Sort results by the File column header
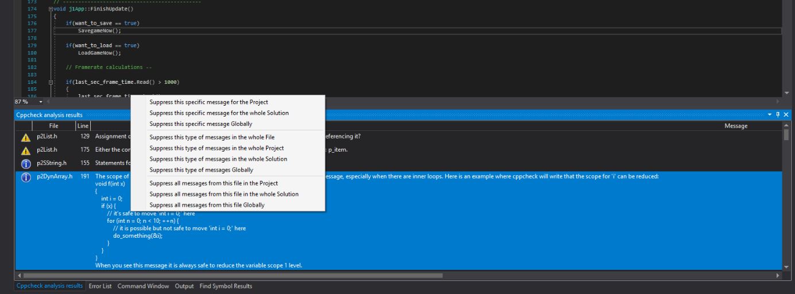Screen dimensions: 795x294 pos(53,126)
